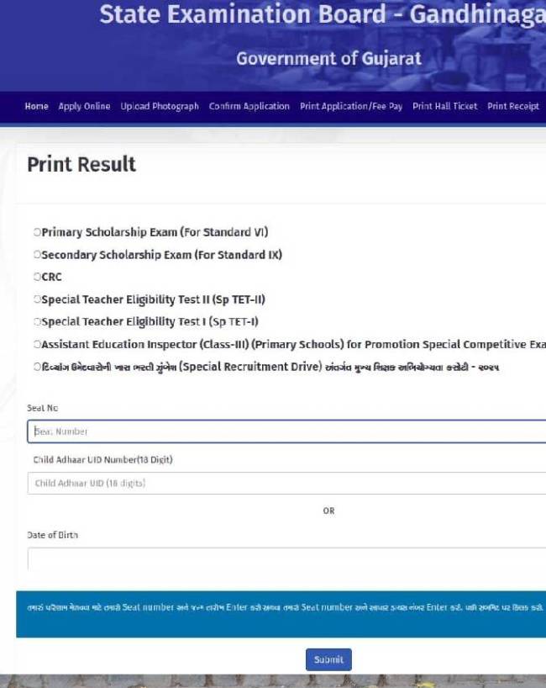Click the Government of Gujarat title text
Viewport: 546px width, 688px height.
coord(328,58)
